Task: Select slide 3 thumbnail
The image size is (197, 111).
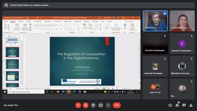Action: pyautogui.click(x=12, y=64)
